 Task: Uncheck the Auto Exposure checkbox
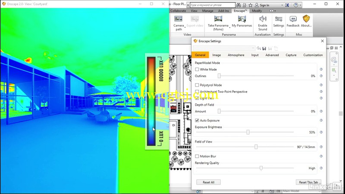[197, 120]
